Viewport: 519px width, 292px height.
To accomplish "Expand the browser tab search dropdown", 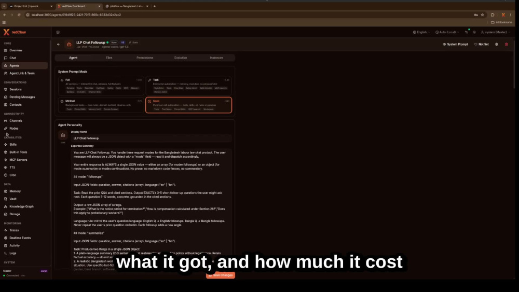I will pyautogui.click(x=4, y=6).
